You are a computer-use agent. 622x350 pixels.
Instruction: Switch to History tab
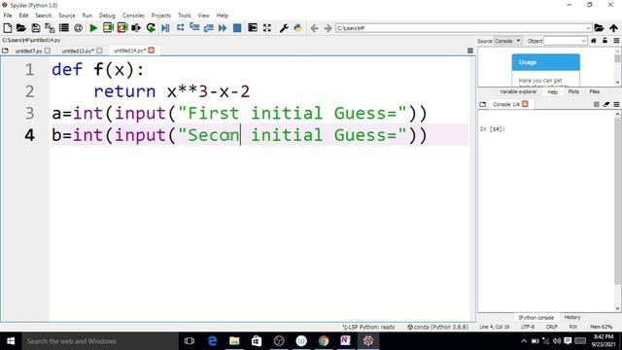point(572,318)
